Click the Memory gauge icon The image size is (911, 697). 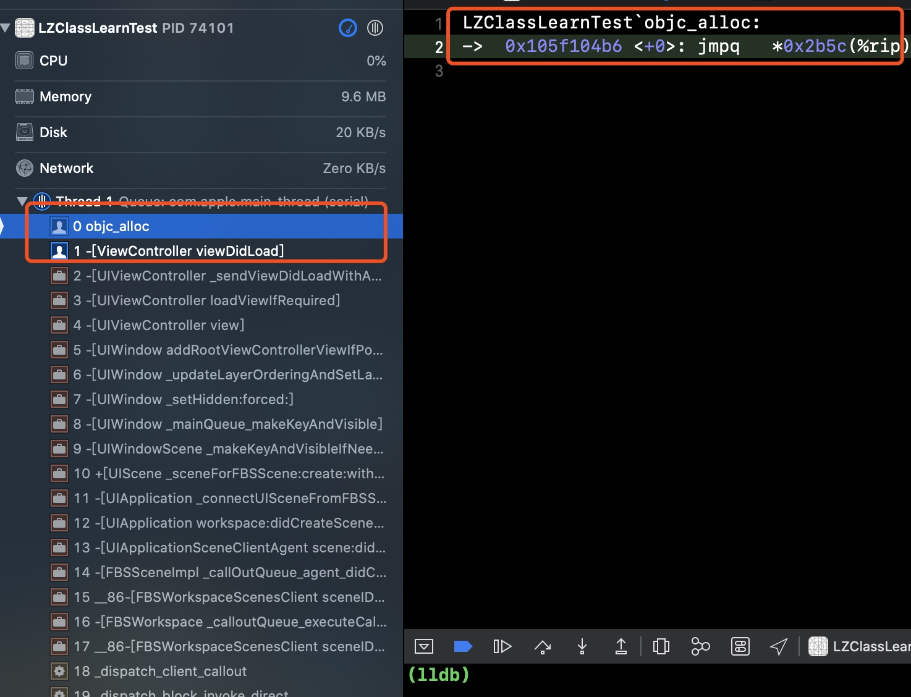[x=24, y=96]
